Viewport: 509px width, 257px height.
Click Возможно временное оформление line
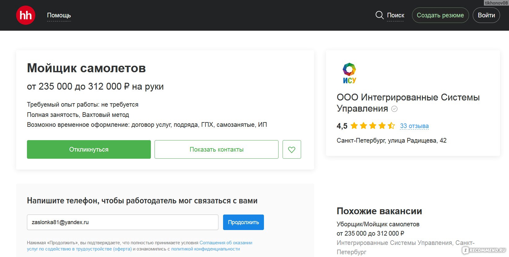pyautogui.click(x=147, y=125)
